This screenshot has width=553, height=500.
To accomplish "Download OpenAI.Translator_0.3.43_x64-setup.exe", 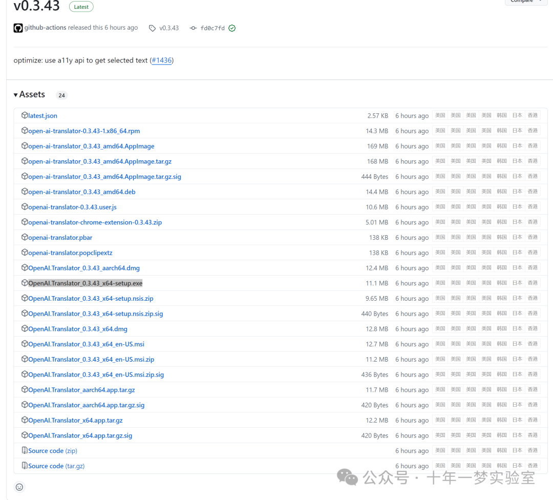I will coord(86,283).
